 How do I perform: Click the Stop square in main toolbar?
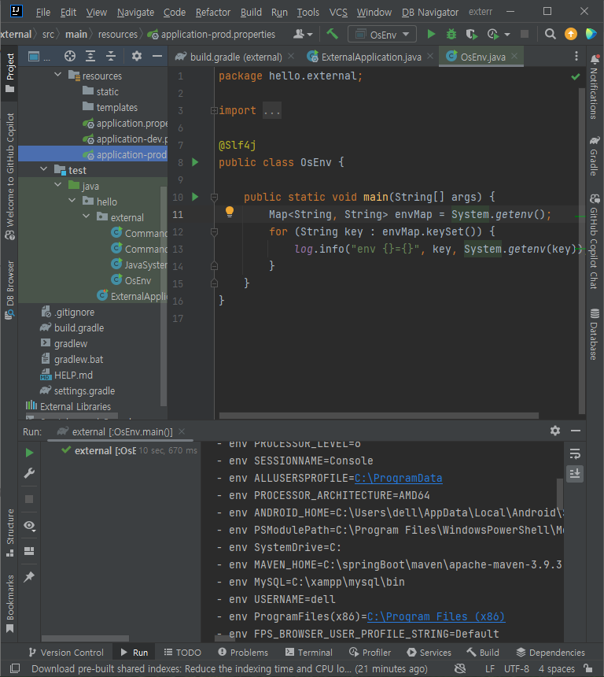click(x=525, y=34)
